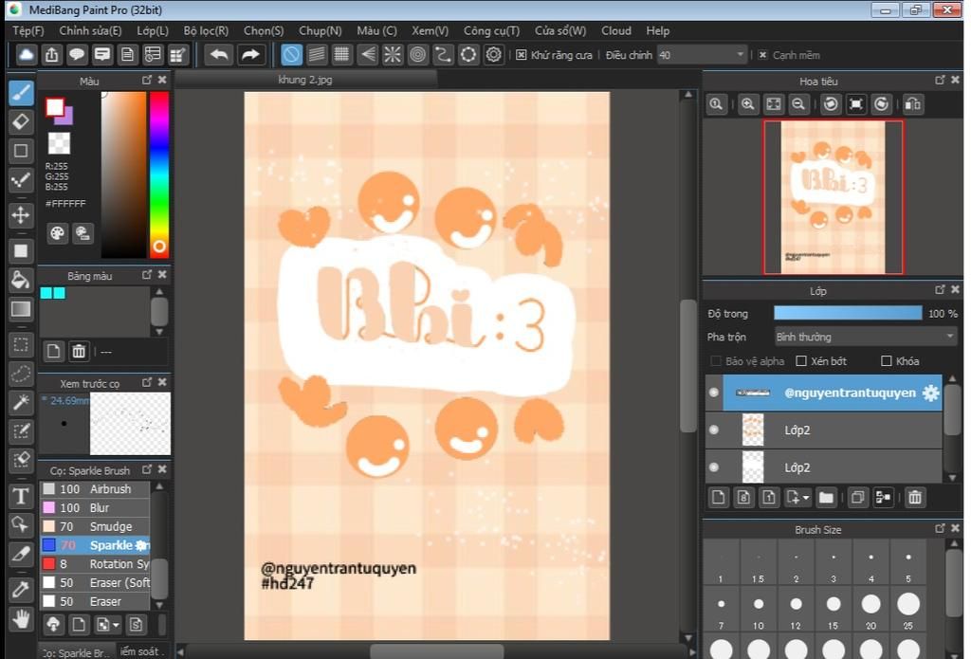Open the Bộ lọc(R) menu
The image size is (971, 659).
206,30
